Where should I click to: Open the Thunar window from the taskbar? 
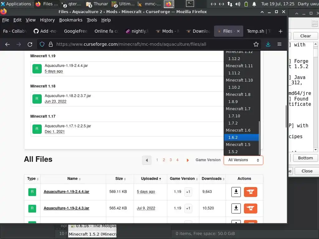[97, 4]
